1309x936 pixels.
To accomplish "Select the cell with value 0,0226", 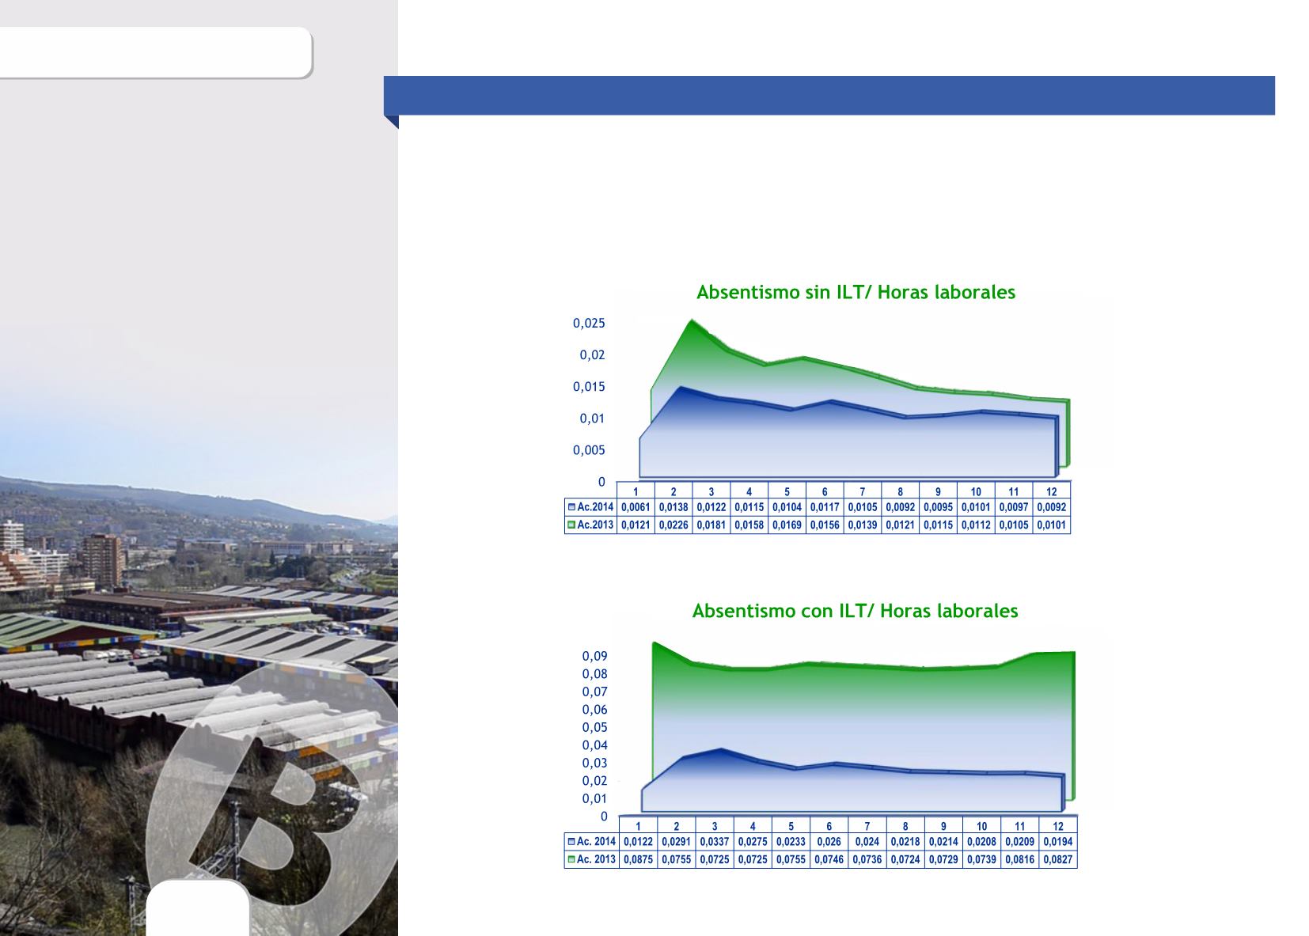I will pyautogui.click(x=673, y=525).
